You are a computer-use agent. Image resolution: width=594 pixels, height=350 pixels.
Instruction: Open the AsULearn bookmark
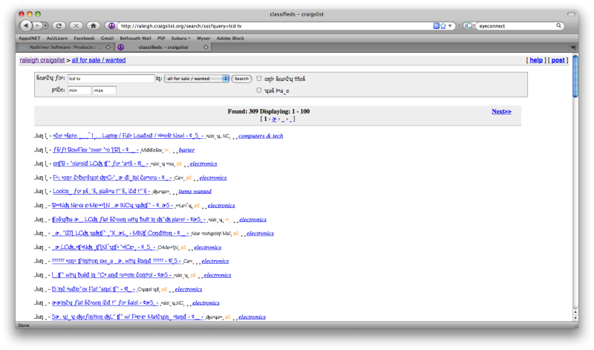[x=57, y=39]
